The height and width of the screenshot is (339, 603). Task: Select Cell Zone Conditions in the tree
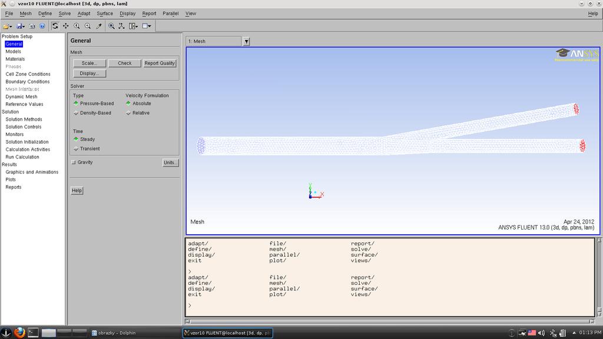(x=28, y=74)
